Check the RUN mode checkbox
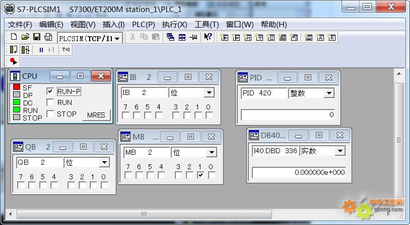The height and width of the screenshot is (225, 410). 50,102
